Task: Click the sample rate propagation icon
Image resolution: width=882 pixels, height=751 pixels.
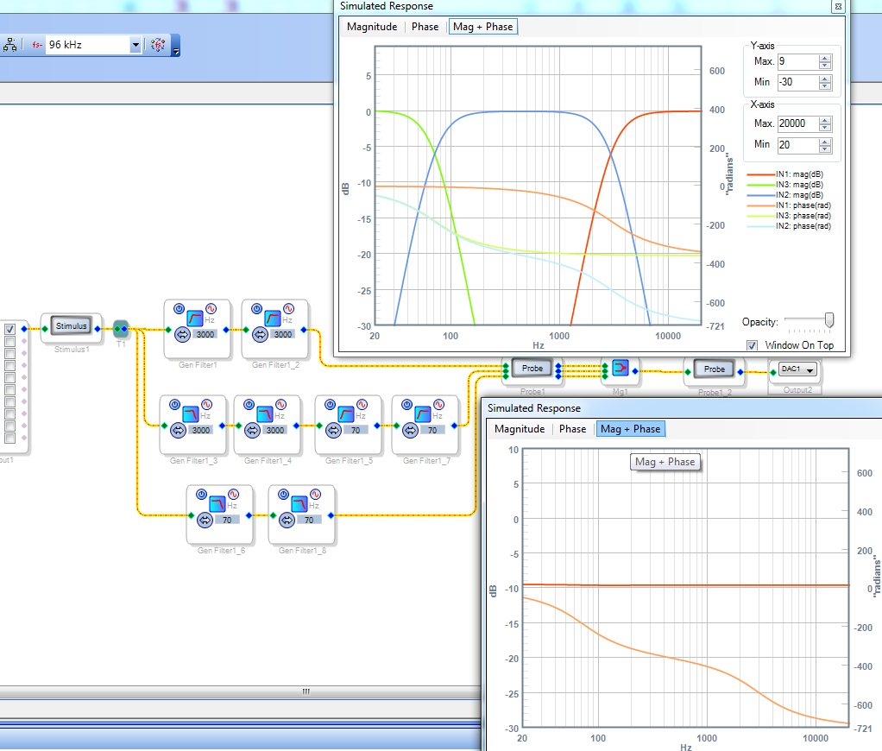Action: 157,45
